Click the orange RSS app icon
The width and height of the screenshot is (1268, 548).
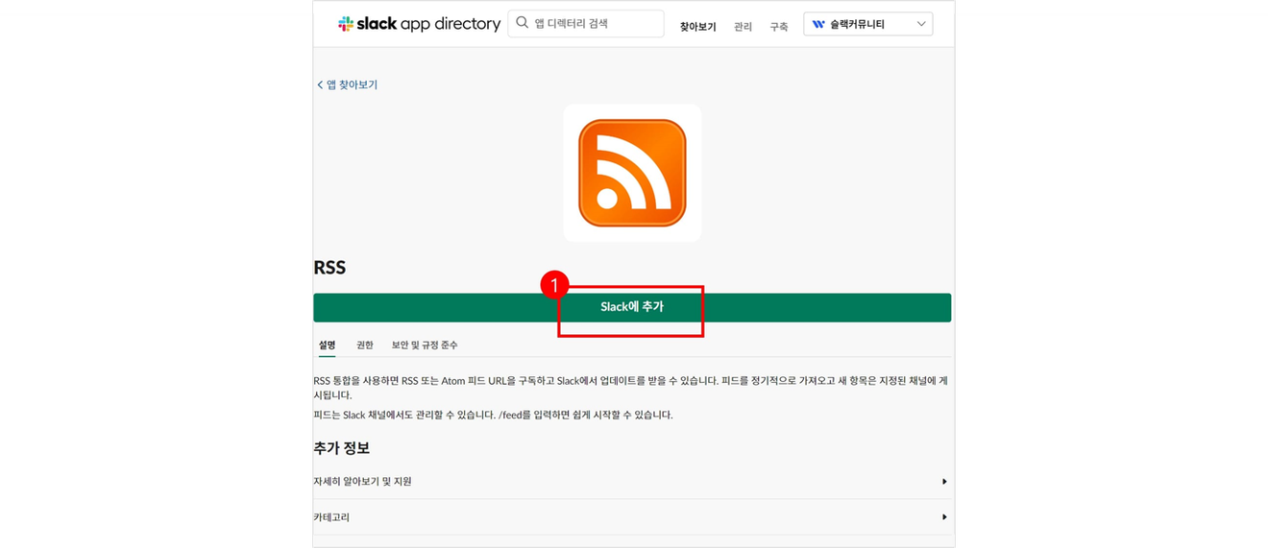click(632, 173)
